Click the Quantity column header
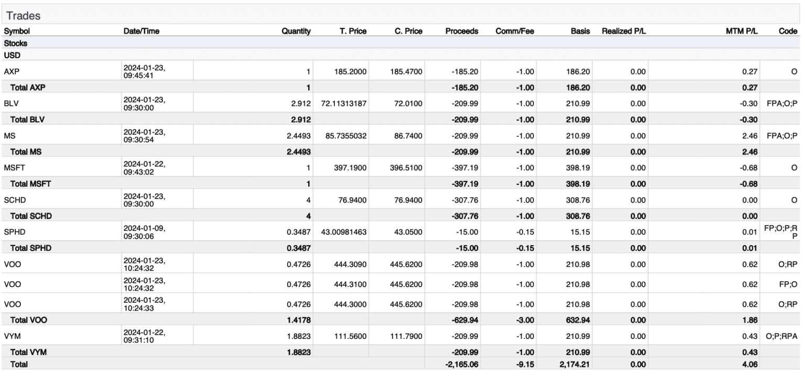The width and height of the screenshot is (805, 376). click(x=297, y=31)
